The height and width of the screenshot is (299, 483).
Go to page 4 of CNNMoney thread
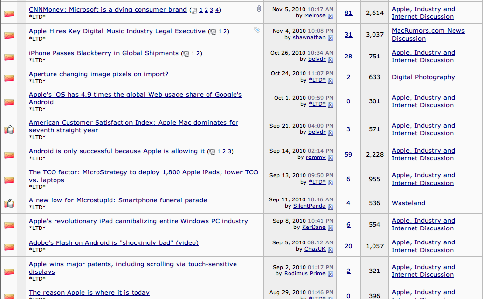(x=217, y=10)
